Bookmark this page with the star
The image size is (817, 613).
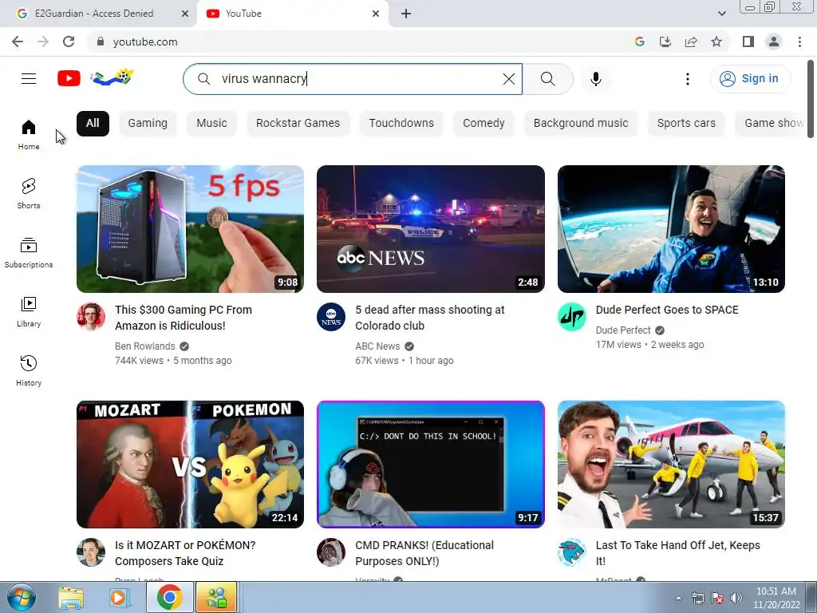(x=716, y=42)
